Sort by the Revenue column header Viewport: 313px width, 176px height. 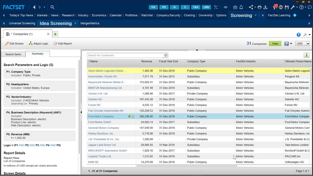pos(147,62)
